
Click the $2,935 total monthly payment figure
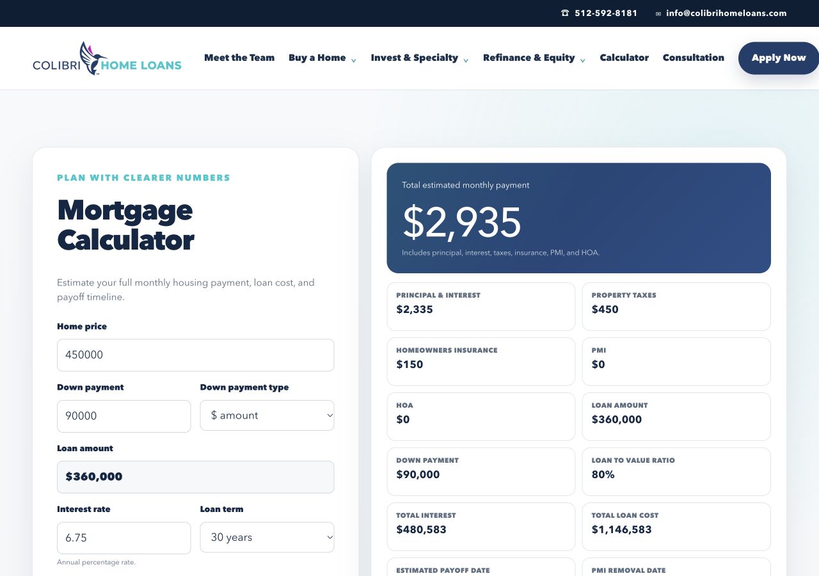(x=462, y=223)
